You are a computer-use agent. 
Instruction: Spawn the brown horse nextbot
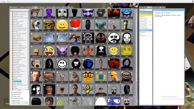coord(36,13)
